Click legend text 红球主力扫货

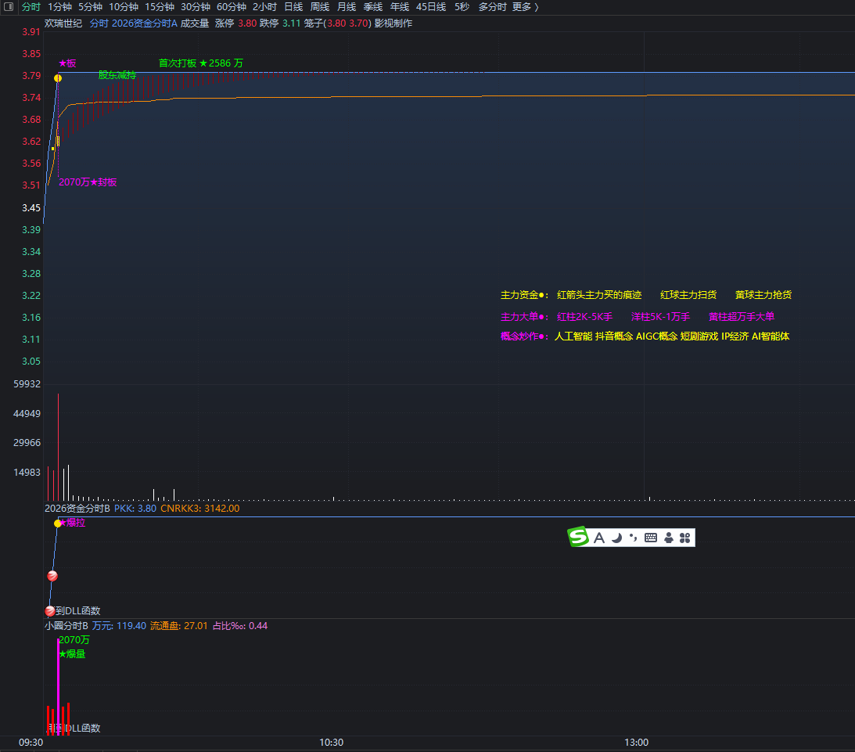(x=688, y=295)
